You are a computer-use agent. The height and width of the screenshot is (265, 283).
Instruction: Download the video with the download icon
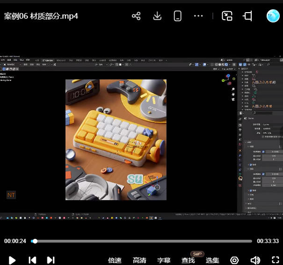[157, 16]
